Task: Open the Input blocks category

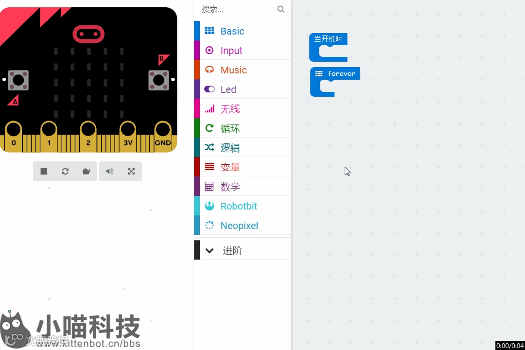Action: point(243,50)
